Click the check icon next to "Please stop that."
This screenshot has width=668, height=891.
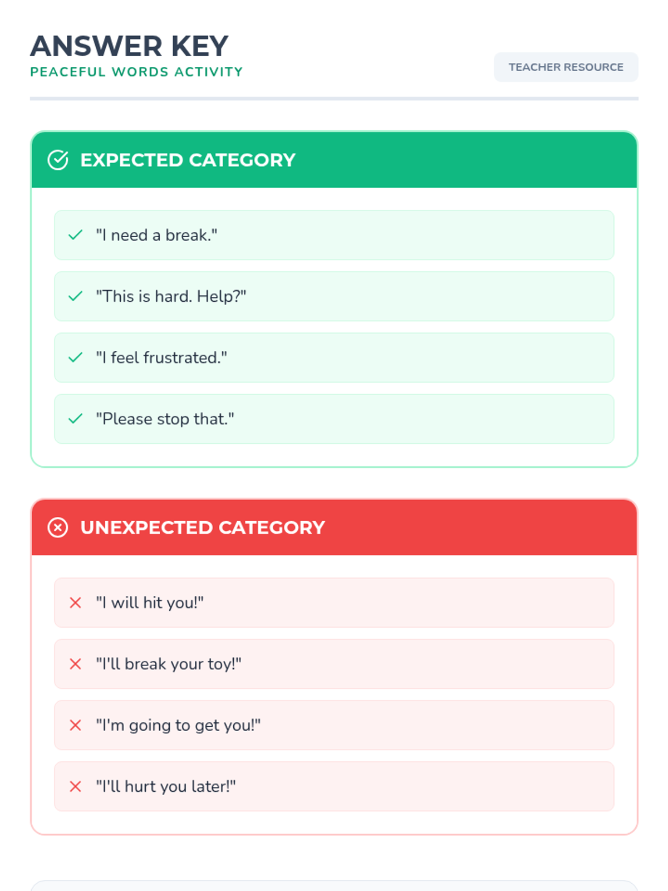coord(75,419)
